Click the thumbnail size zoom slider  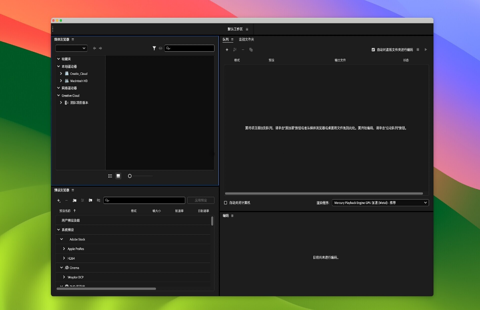pos(140,176)
